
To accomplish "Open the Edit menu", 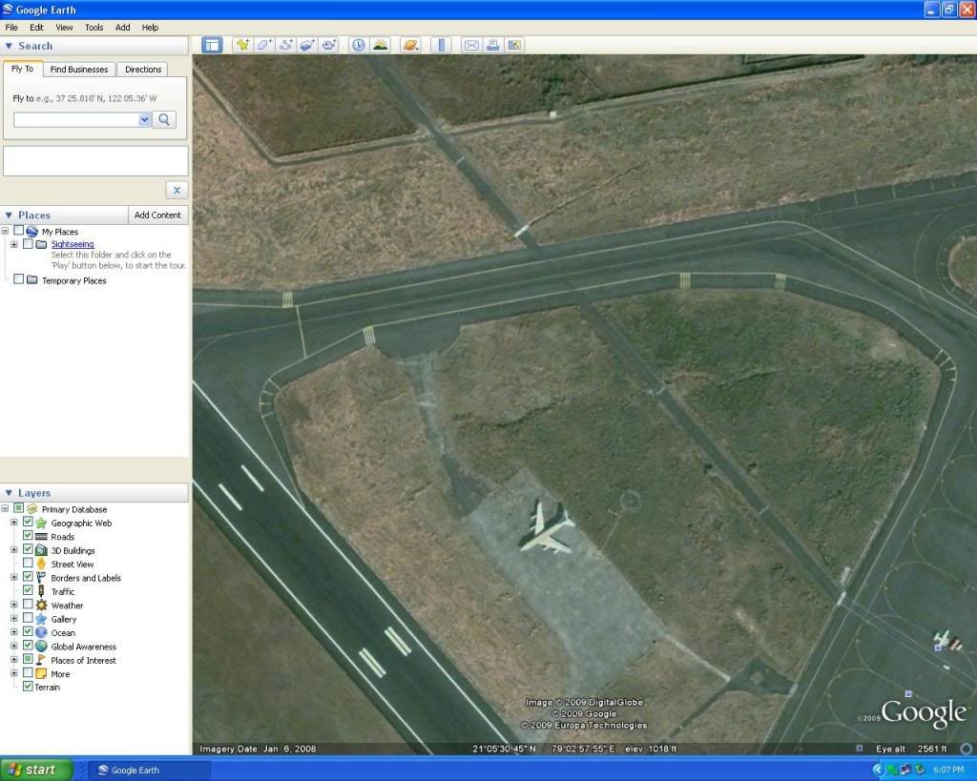I will click(x=37, y=28).
